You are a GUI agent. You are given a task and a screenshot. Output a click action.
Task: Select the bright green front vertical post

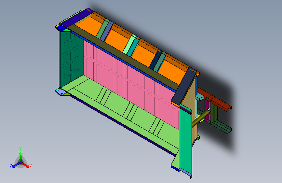186,140
